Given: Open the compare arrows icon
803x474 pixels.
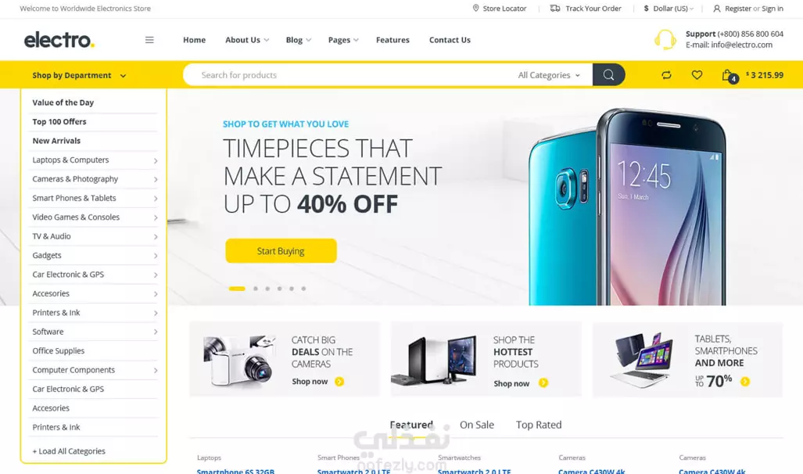Looking at the screenshot, I should point(666,75).
